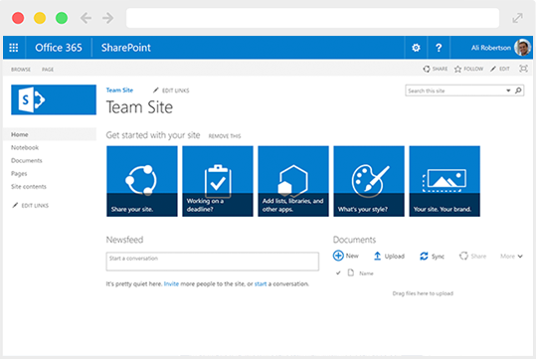This screenshot has height=359, width=536.
Task: Click the Sync documents button
Action: [x=432, y=257]
